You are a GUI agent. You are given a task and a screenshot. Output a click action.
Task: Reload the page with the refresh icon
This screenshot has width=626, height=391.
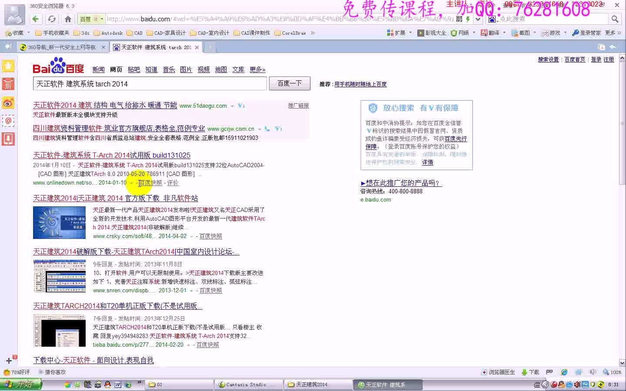[52, 19]
